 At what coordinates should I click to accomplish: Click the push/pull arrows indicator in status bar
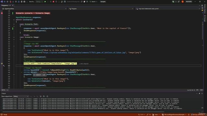(x=142, y=115)
